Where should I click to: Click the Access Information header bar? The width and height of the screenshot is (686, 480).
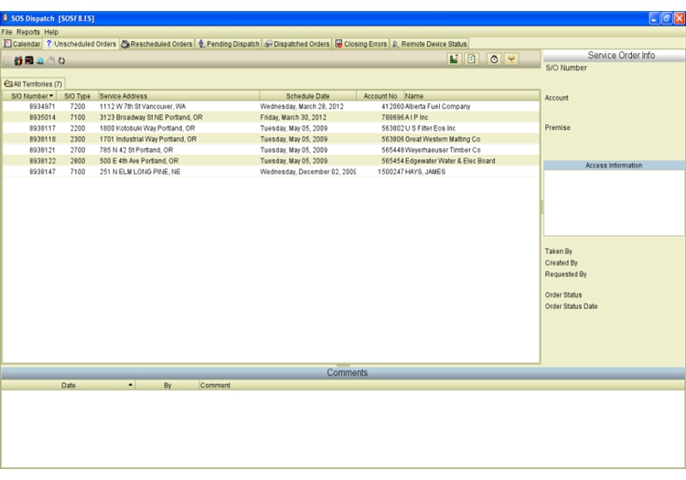click(614, 165)
